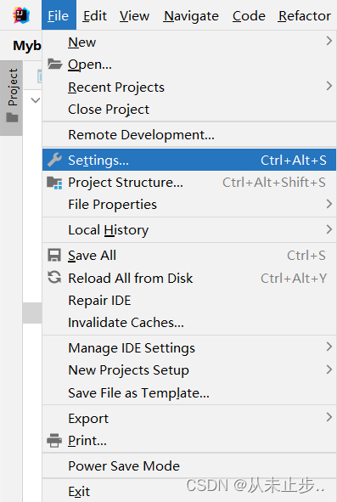Click the Project Structure folder icon
This screenshot has width=337, height=502.
pyautogui.click(x=54, y=183)
